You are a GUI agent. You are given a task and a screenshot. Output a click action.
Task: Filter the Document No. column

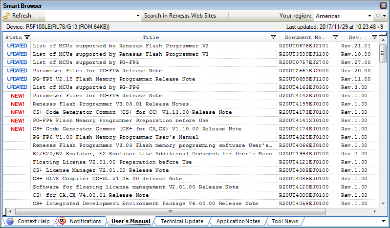pos(335,37)
